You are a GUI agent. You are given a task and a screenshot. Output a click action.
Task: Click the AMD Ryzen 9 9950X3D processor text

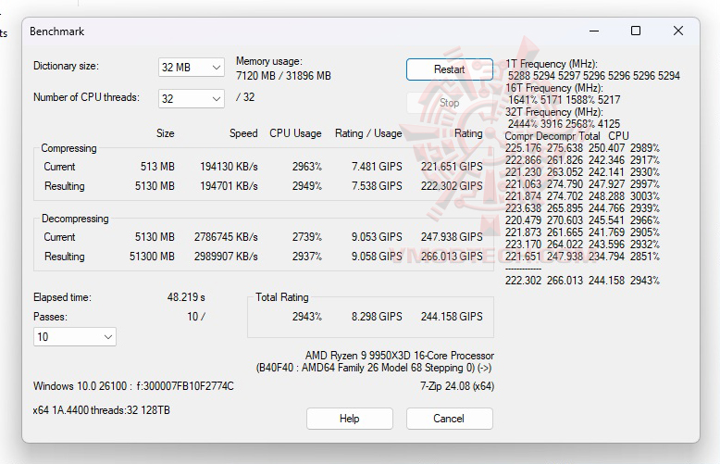(x=400, y=356)
